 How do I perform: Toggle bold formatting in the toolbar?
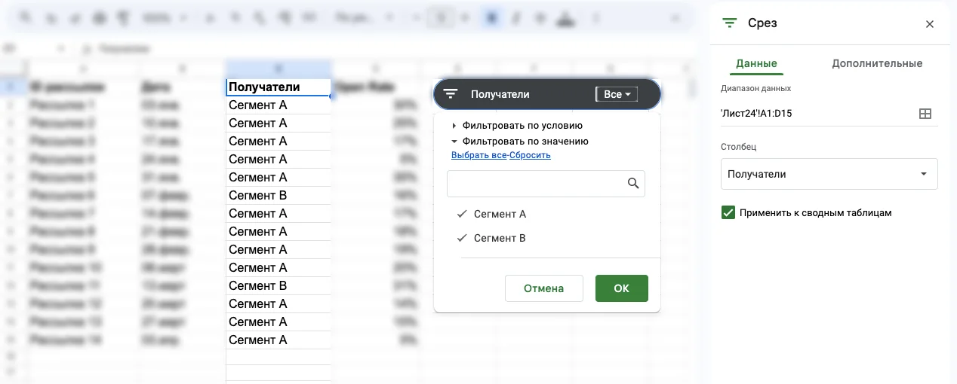pos(492,17)
